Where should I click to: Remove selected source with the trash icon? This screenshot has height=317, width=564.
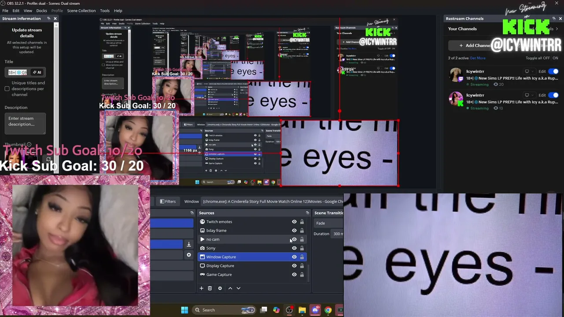pos(210,288)
